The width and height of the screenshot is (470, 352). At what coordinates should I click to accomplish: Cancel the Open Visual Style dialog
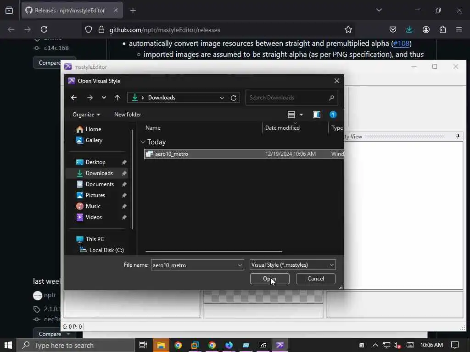point(315,279)
